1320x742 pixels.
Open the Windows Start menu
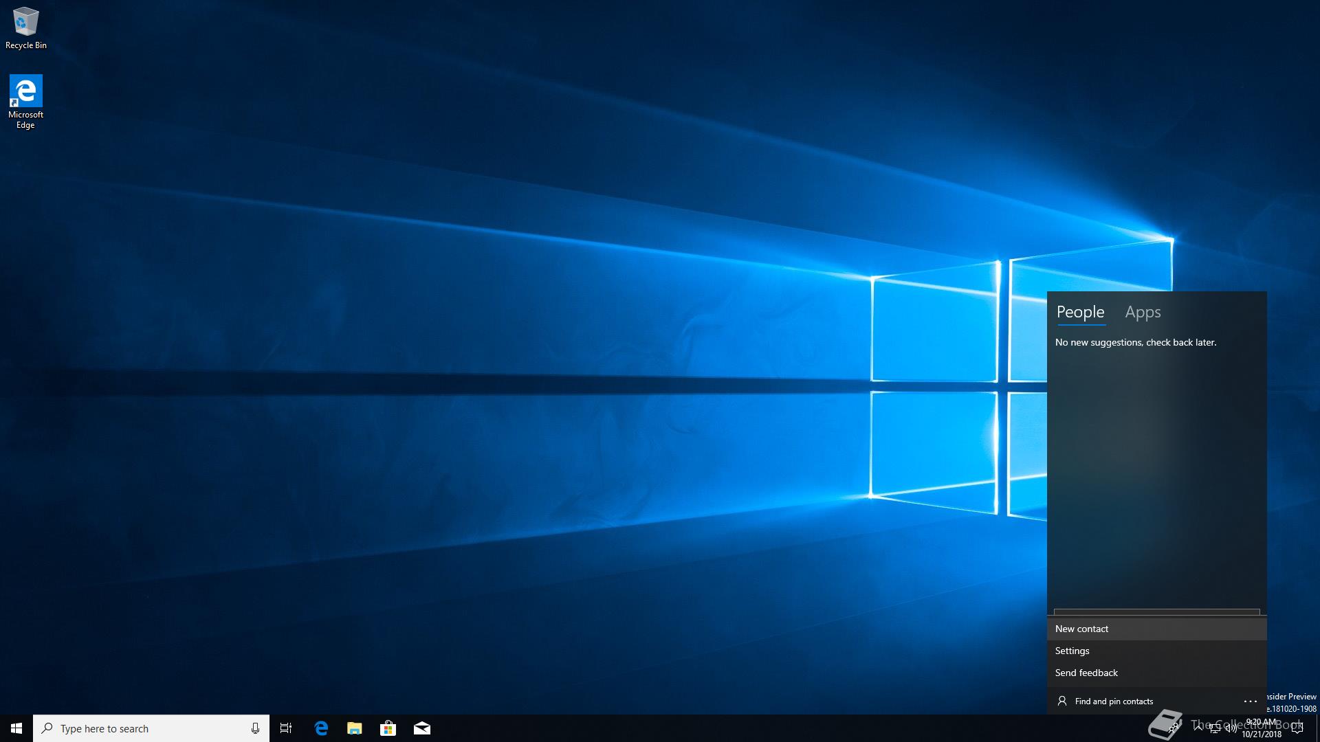(16, 728)
